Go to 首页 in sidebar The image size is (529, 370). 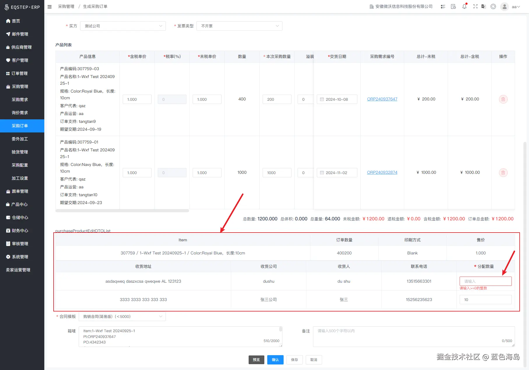click(22, 21)
